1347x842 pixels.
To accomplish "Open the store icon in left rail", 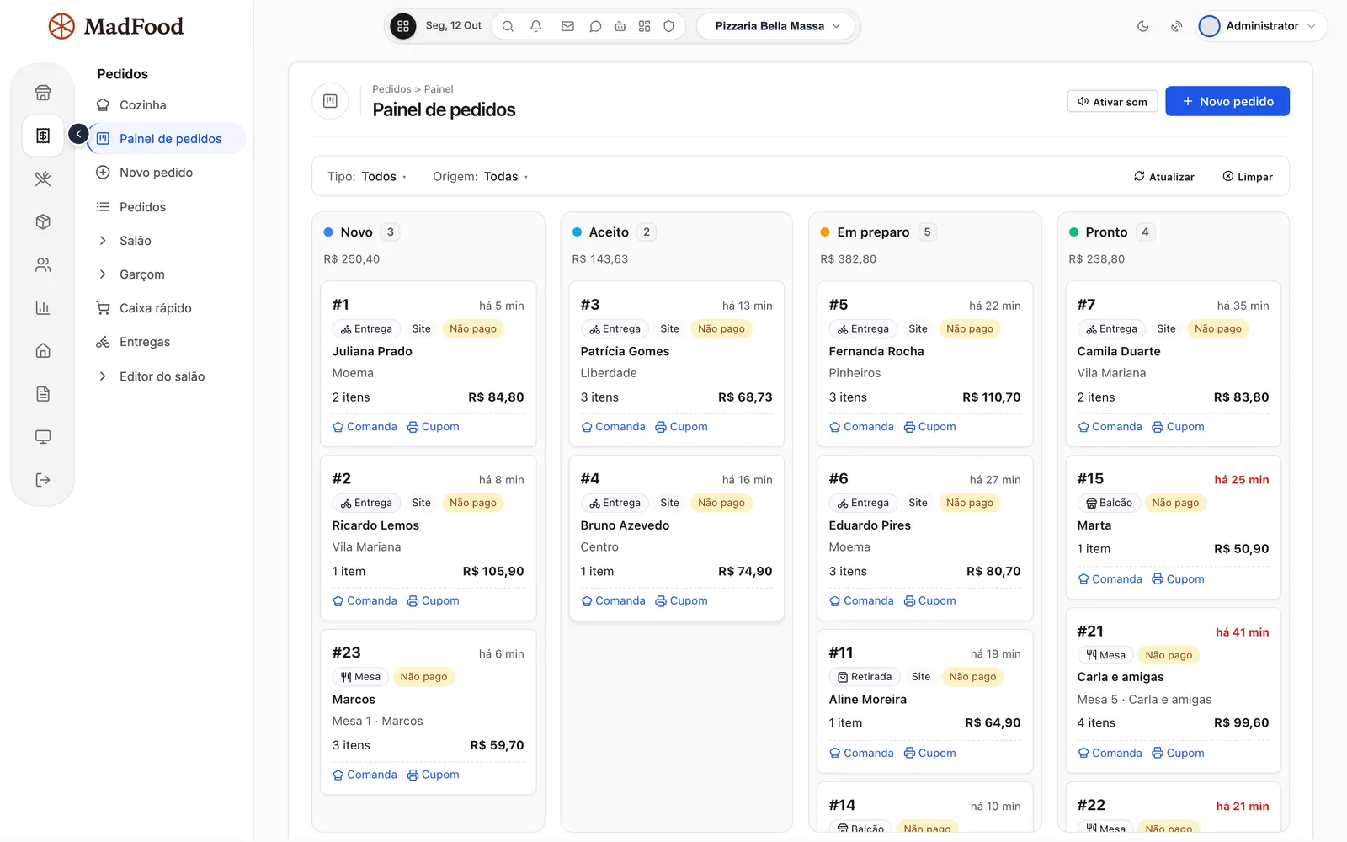I will click(43, 93).
